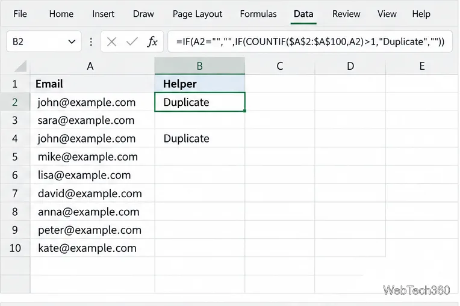Select row 9 header

tap(15, 230)
